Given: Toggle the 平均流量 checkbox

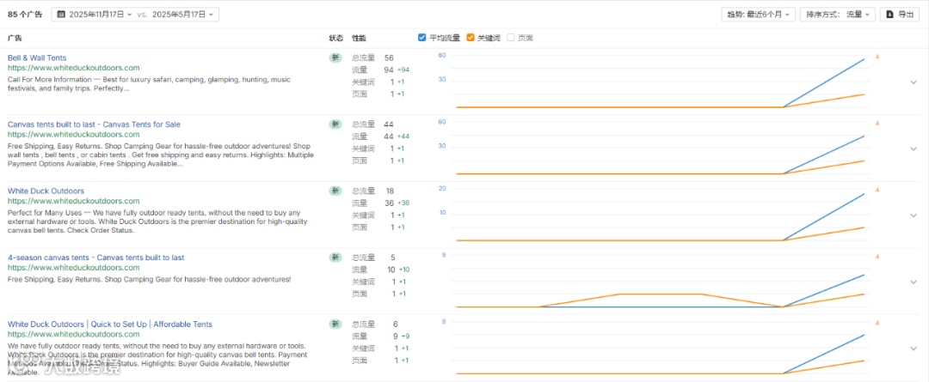Looking at the screenshot, I should coord(421,38).
